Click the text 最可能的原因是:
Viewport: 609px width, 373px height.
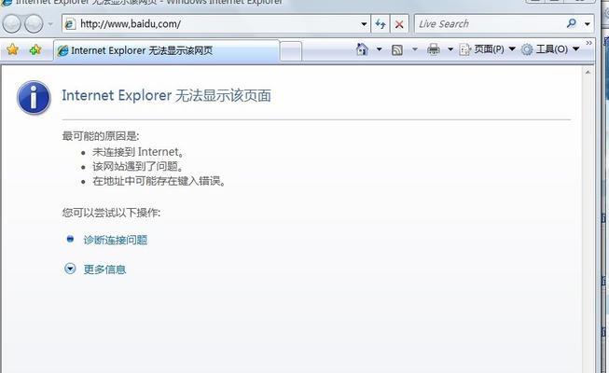101,136
